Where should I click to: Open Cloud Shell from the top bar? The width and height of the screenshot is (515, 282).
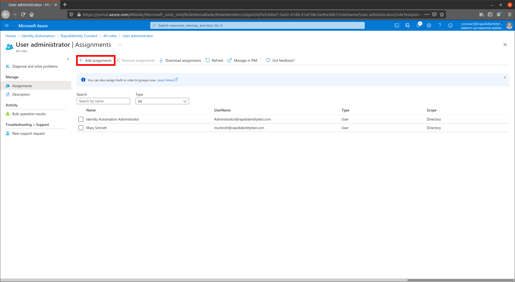(397, 26)
